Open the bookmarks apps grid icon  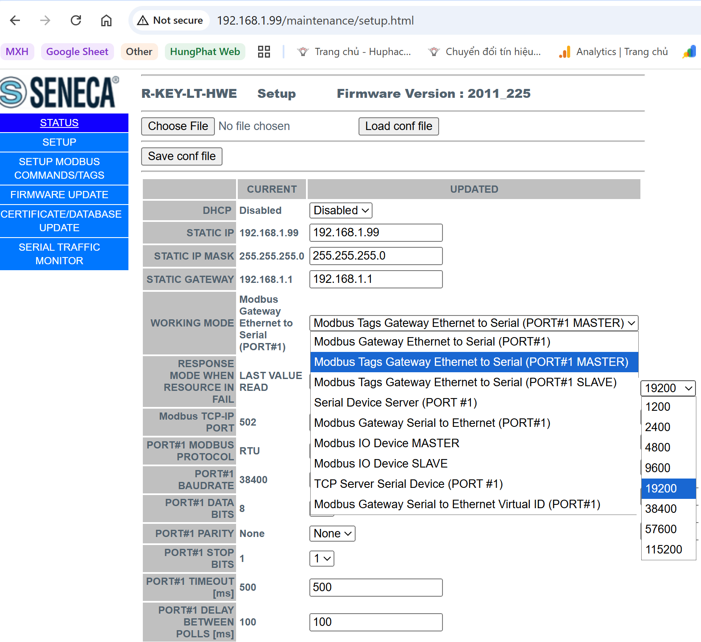point(264,52)
